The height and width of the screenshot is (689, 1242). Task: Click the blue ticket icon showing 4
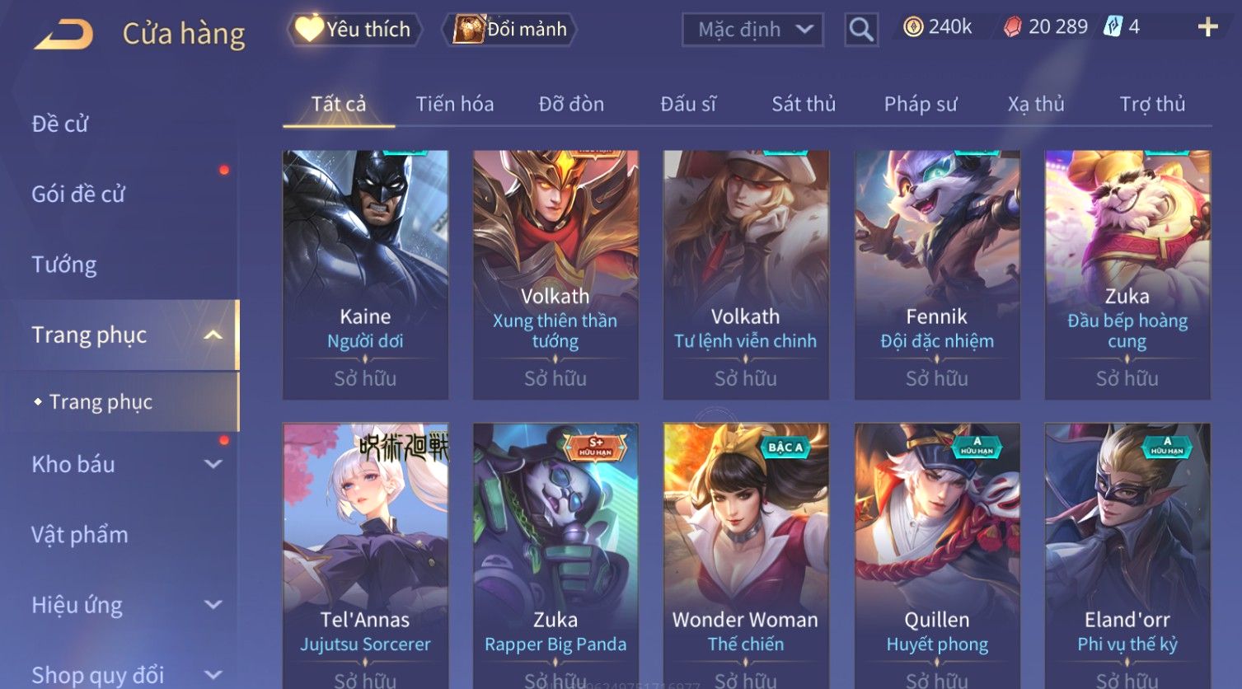(1113, 27)
